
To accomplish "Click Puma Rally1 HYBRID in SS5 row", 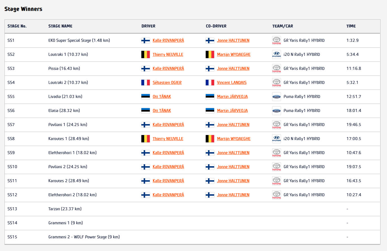I will pos(302,97).
